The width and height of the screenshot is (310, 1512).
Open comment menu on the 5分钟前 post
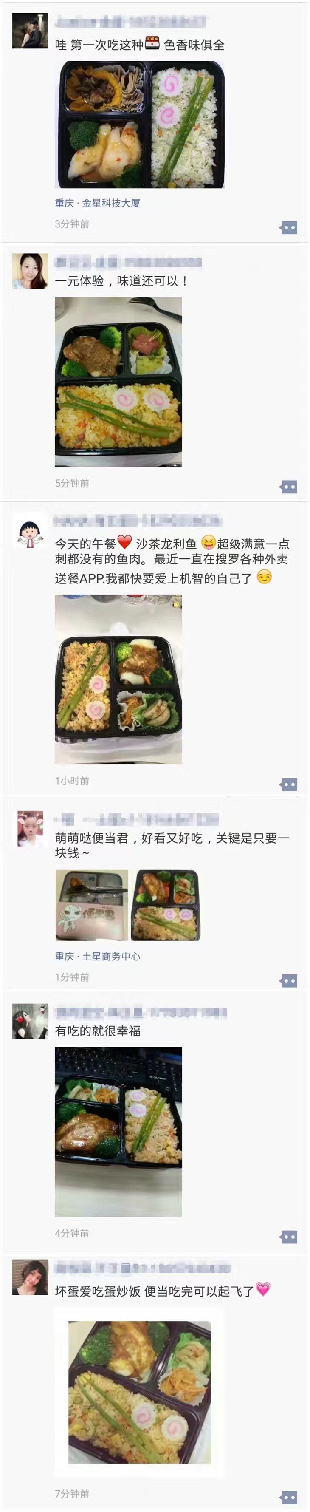[x=288, y=487]
